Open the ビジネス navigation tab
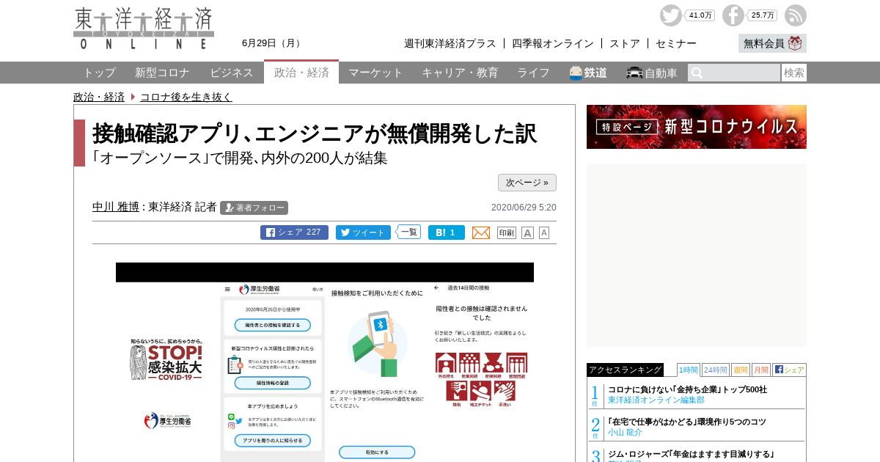The image size is (880, 462). (232, 73)
